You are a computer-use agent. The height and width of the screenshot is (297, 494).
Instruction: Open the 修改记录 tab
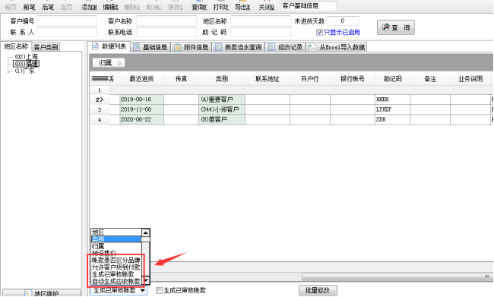(x=286, y=47)
